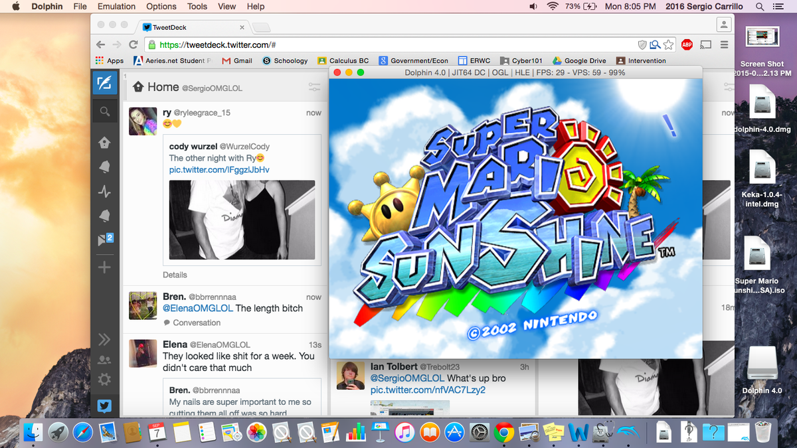Screen dimensions: 797x448
Task: Open the Intervention bookmark
Action: pos(642,60)
